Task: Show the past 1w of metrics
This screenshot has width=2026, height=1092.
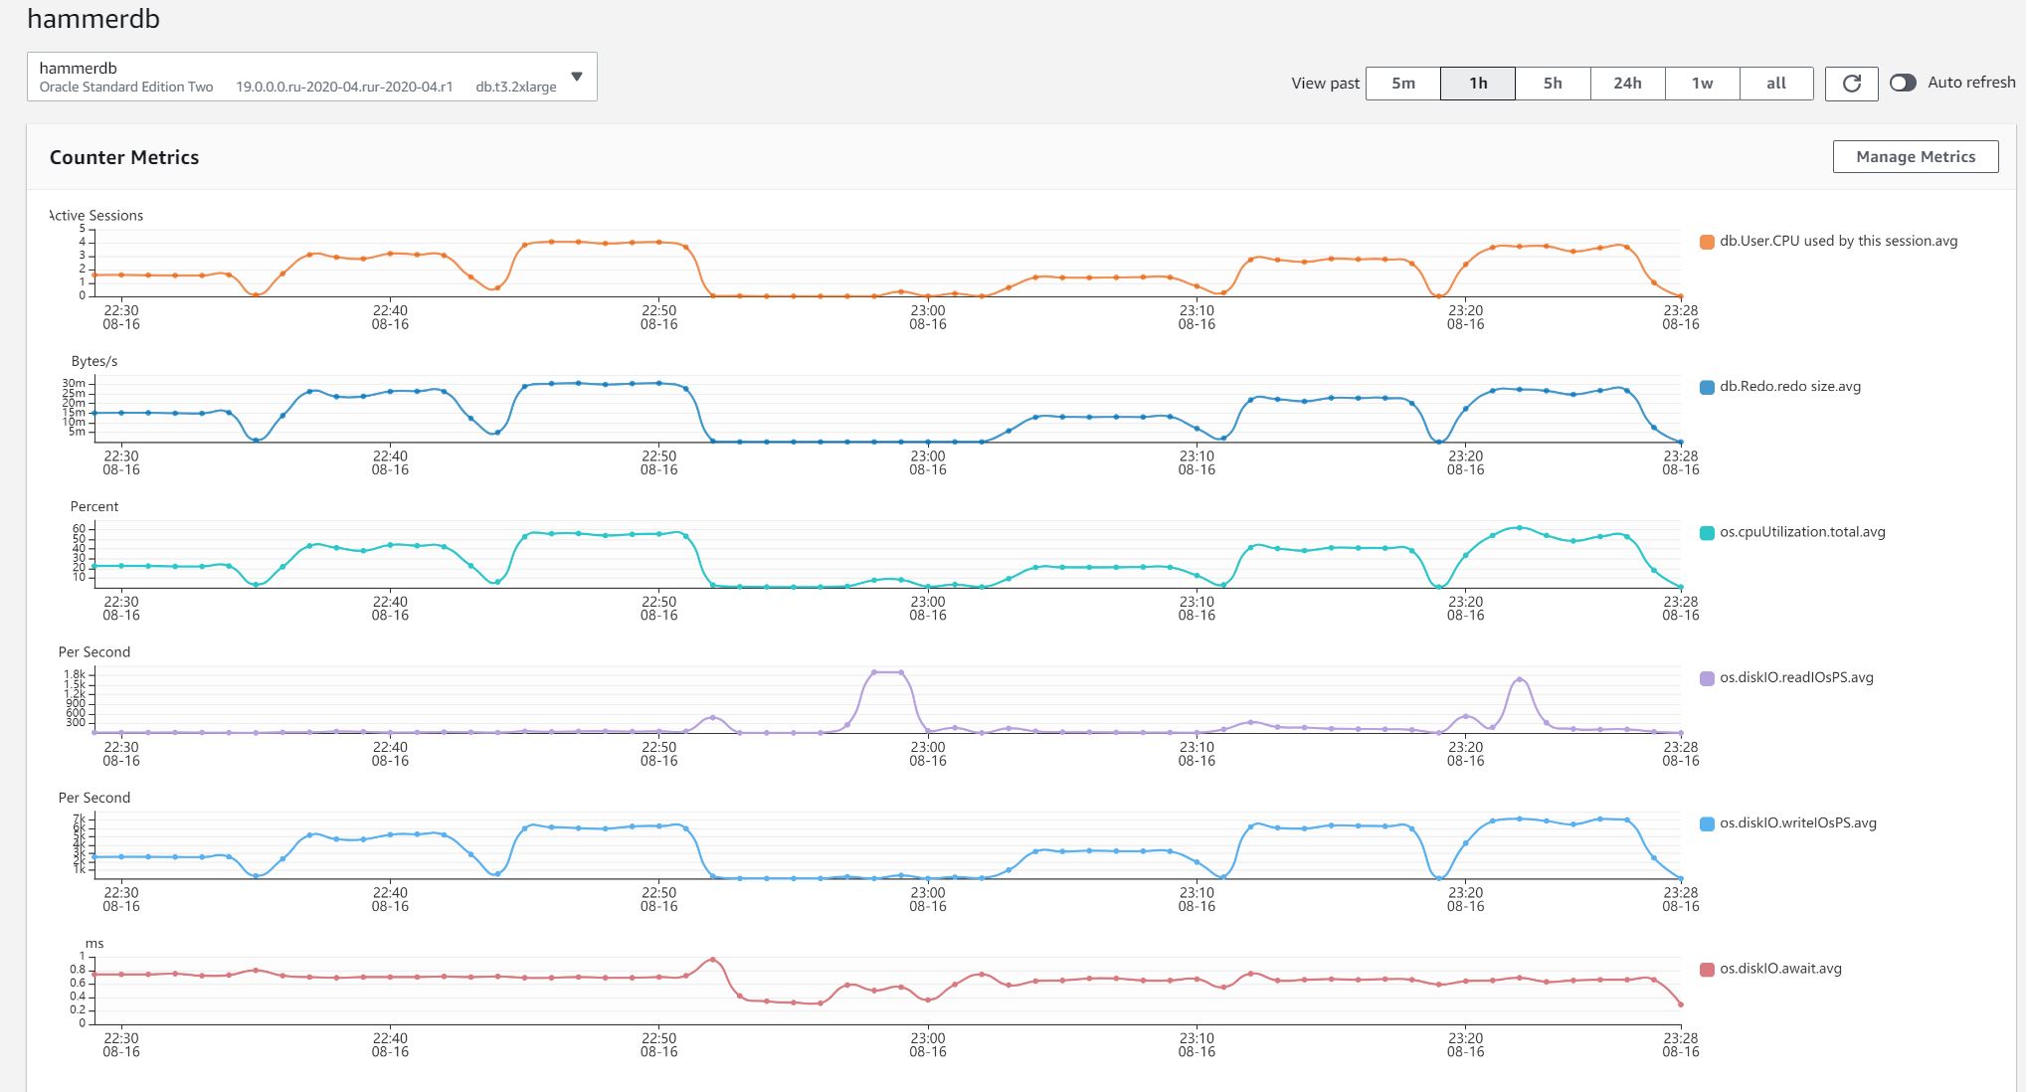Action: [x=1702, y=84]
